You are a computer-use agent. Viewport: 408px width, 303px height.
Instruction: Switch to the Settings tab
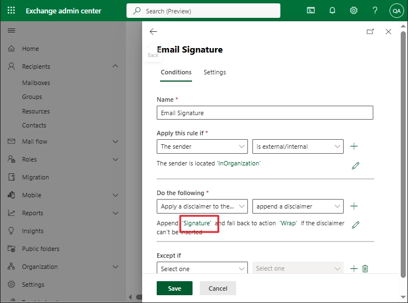click(215, 72)
